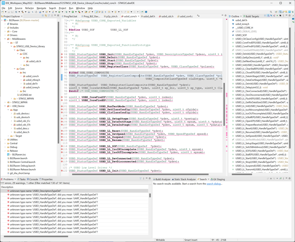Open Project Explorer view menu dots

(x=52, y=16)
